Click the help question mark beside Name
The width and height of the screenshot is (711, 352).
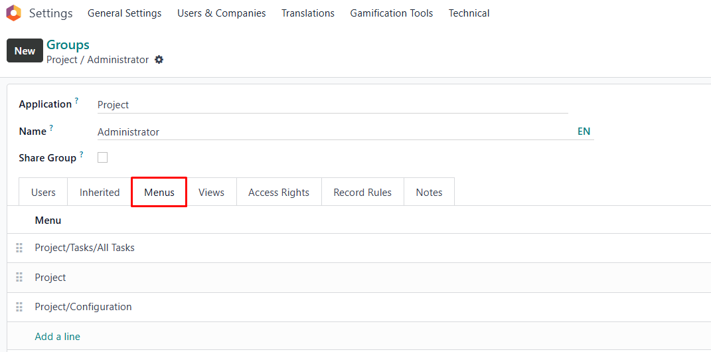click(x=51, y=128)
